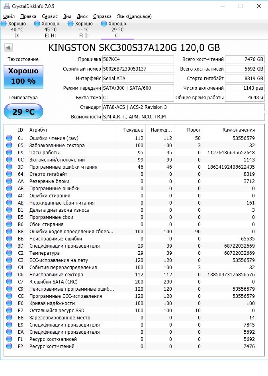Click status orb for attribute 09 row
The height and width of the screenshot is (376, 268).
pyautogui.click(x=9, y=152)
